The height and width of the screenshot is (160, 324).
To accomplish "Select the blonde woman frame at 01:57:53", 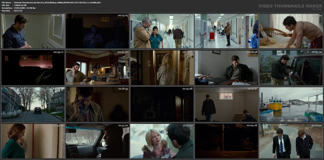I will [x=162, y=141].
